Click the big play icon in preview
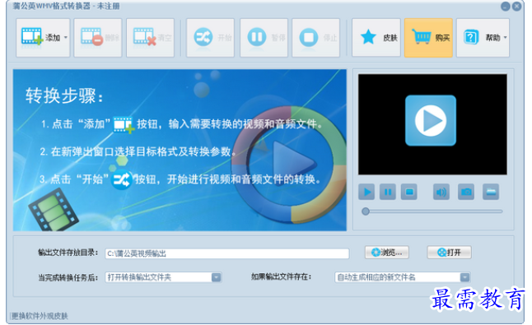 (x=431, y=121)
